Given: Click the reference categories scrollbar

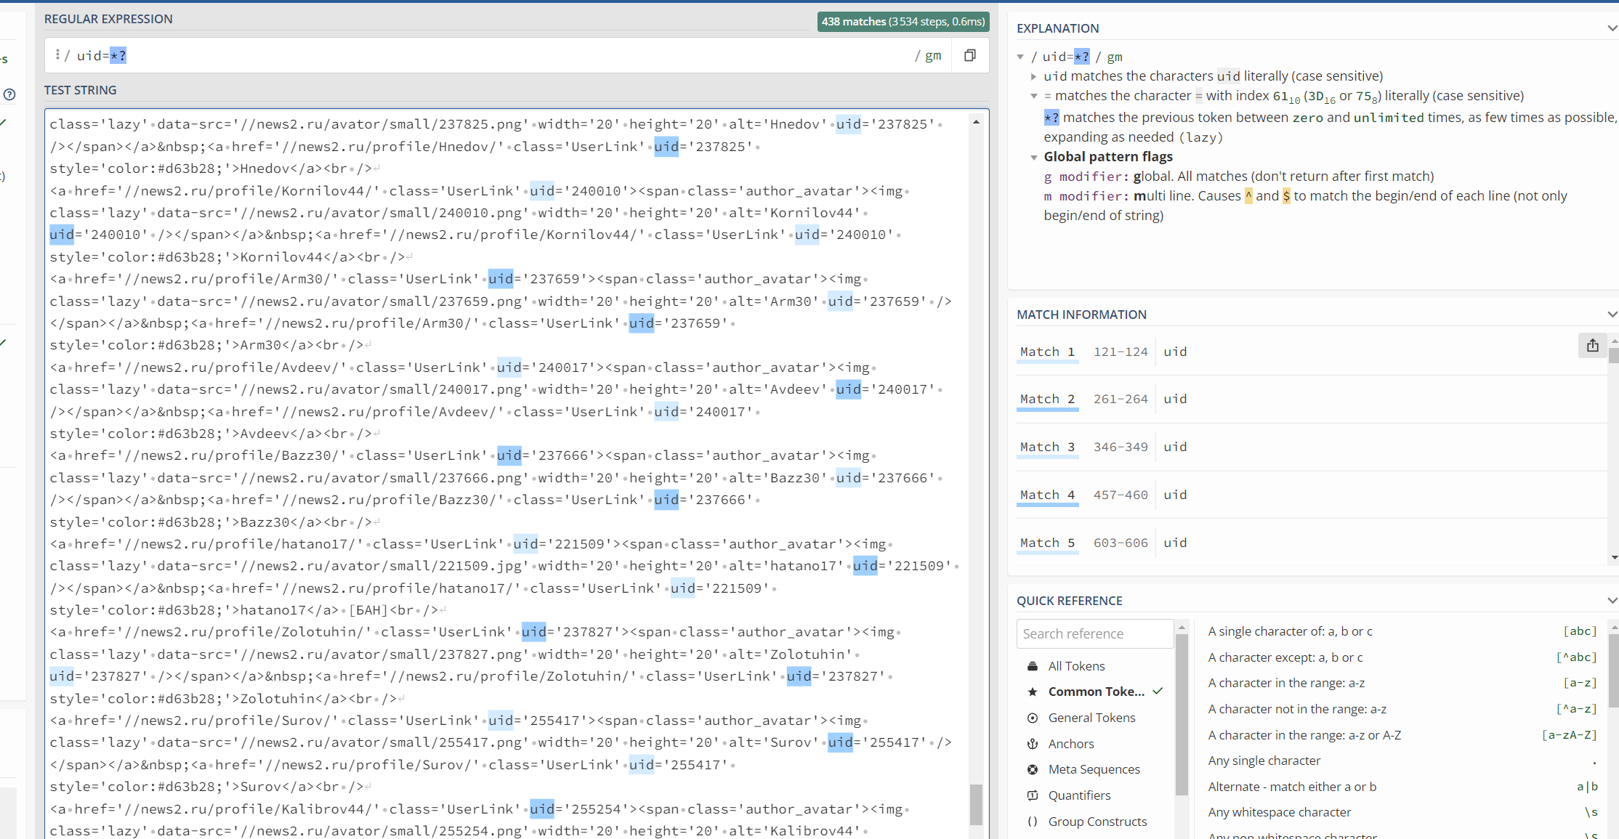Looking at the screenshot, I should pos(1182,714).
